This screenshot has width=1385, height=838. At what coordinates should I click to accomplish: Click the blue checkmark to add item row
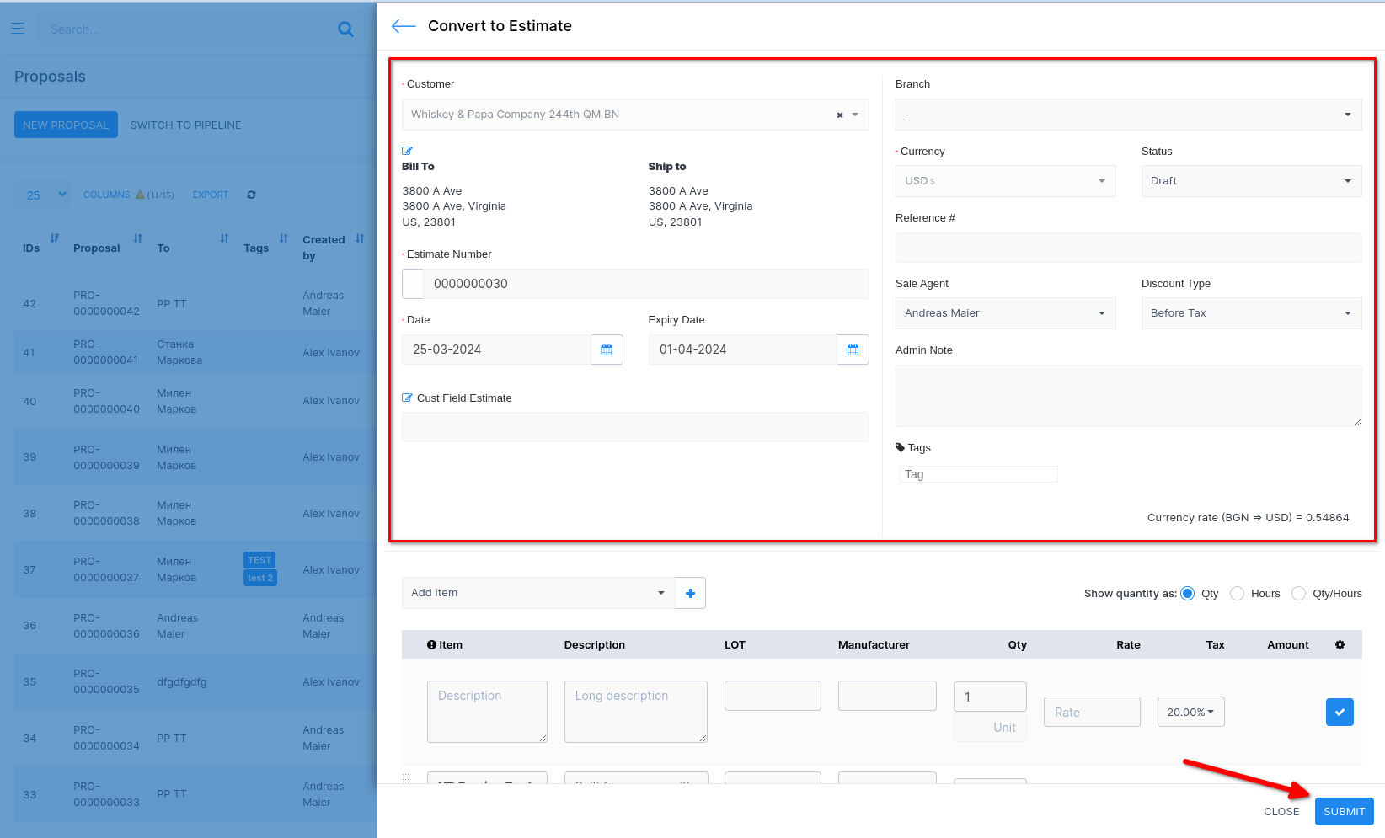1339,712
